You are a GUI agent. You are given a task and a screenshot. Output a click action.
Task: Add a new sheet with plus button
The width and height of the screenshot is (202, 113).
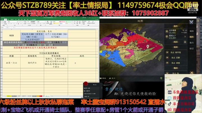[x=52, y=96]
